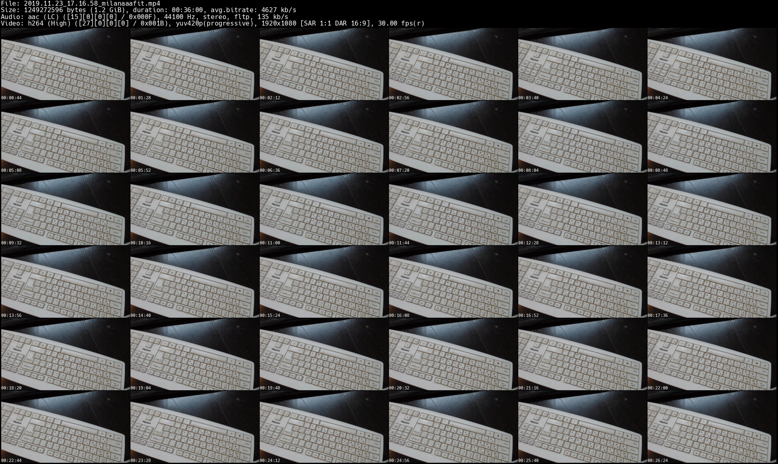
Task: Click the 00:05:52 keyboard frame
Action: click(x=194, y=137)
